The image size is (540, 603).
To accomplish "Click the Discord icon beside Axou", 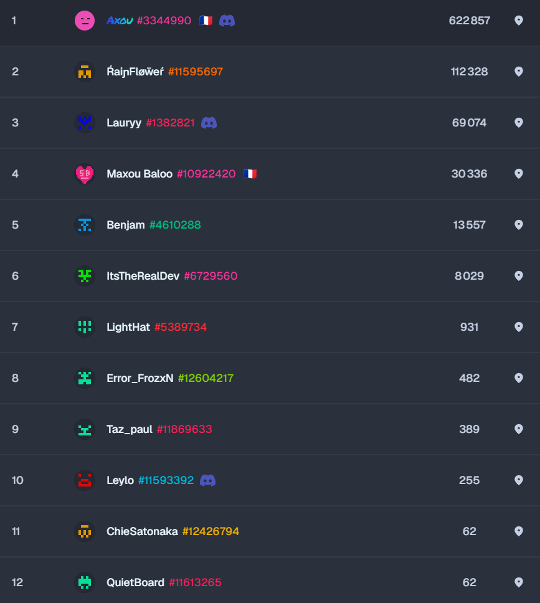I will click(x=227, y=21).
